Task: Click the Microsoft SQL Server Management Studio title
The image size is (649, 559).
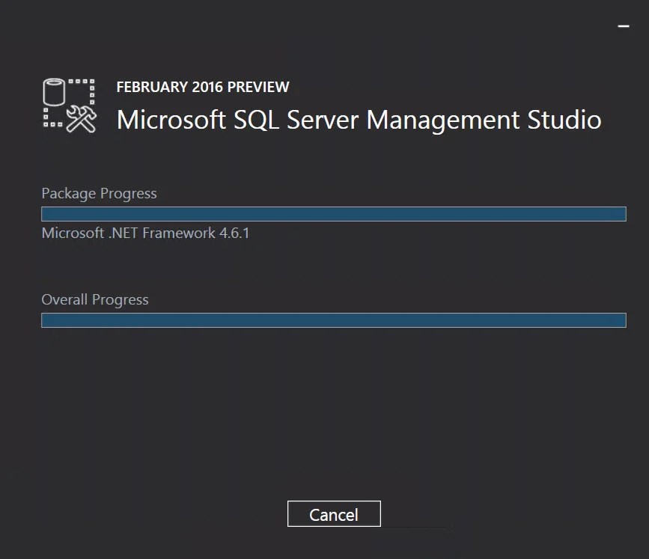Action: point(358,120)
